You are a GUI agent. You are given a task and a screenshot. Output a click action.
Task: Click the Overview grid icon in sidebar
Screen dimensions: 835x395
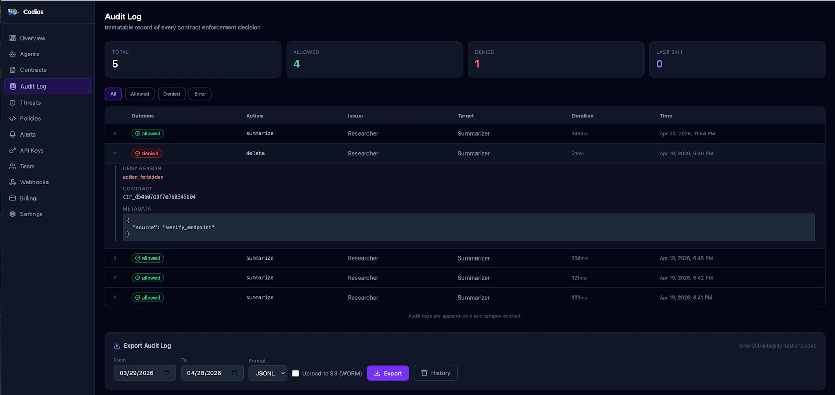[x=13, y=38]
